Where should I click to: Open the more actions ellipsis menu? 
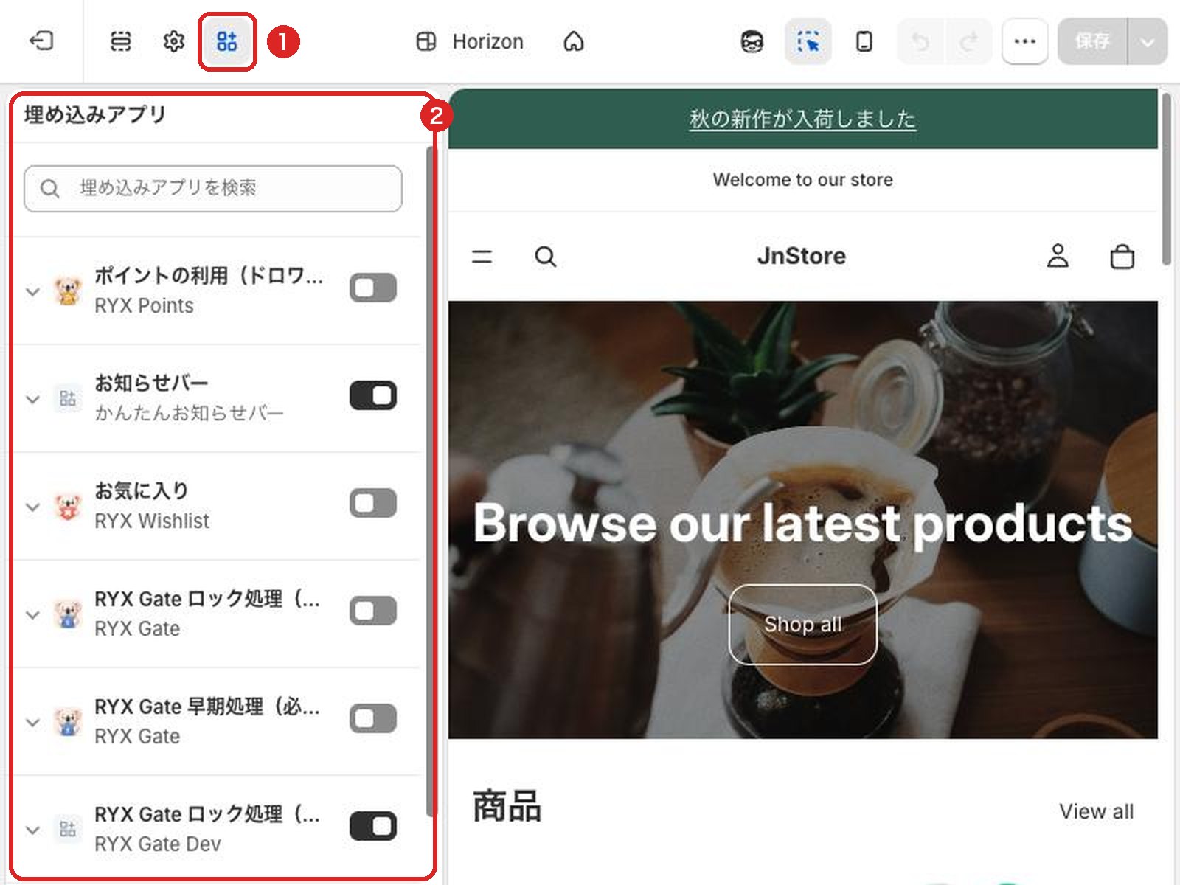click(1025, 41)
